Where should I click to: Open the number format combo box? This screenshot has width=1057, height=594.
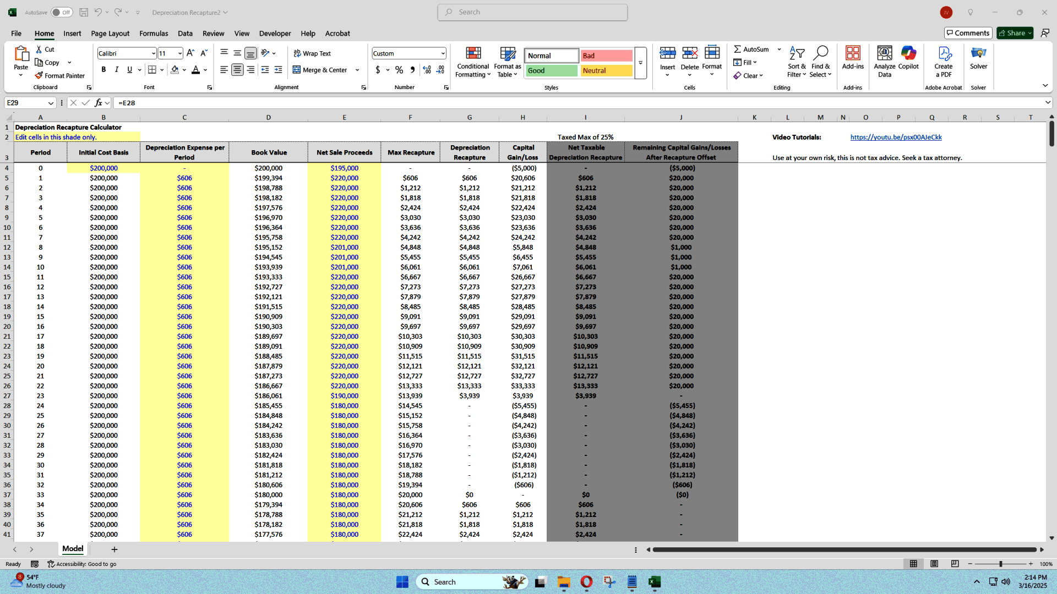(408, 53)
